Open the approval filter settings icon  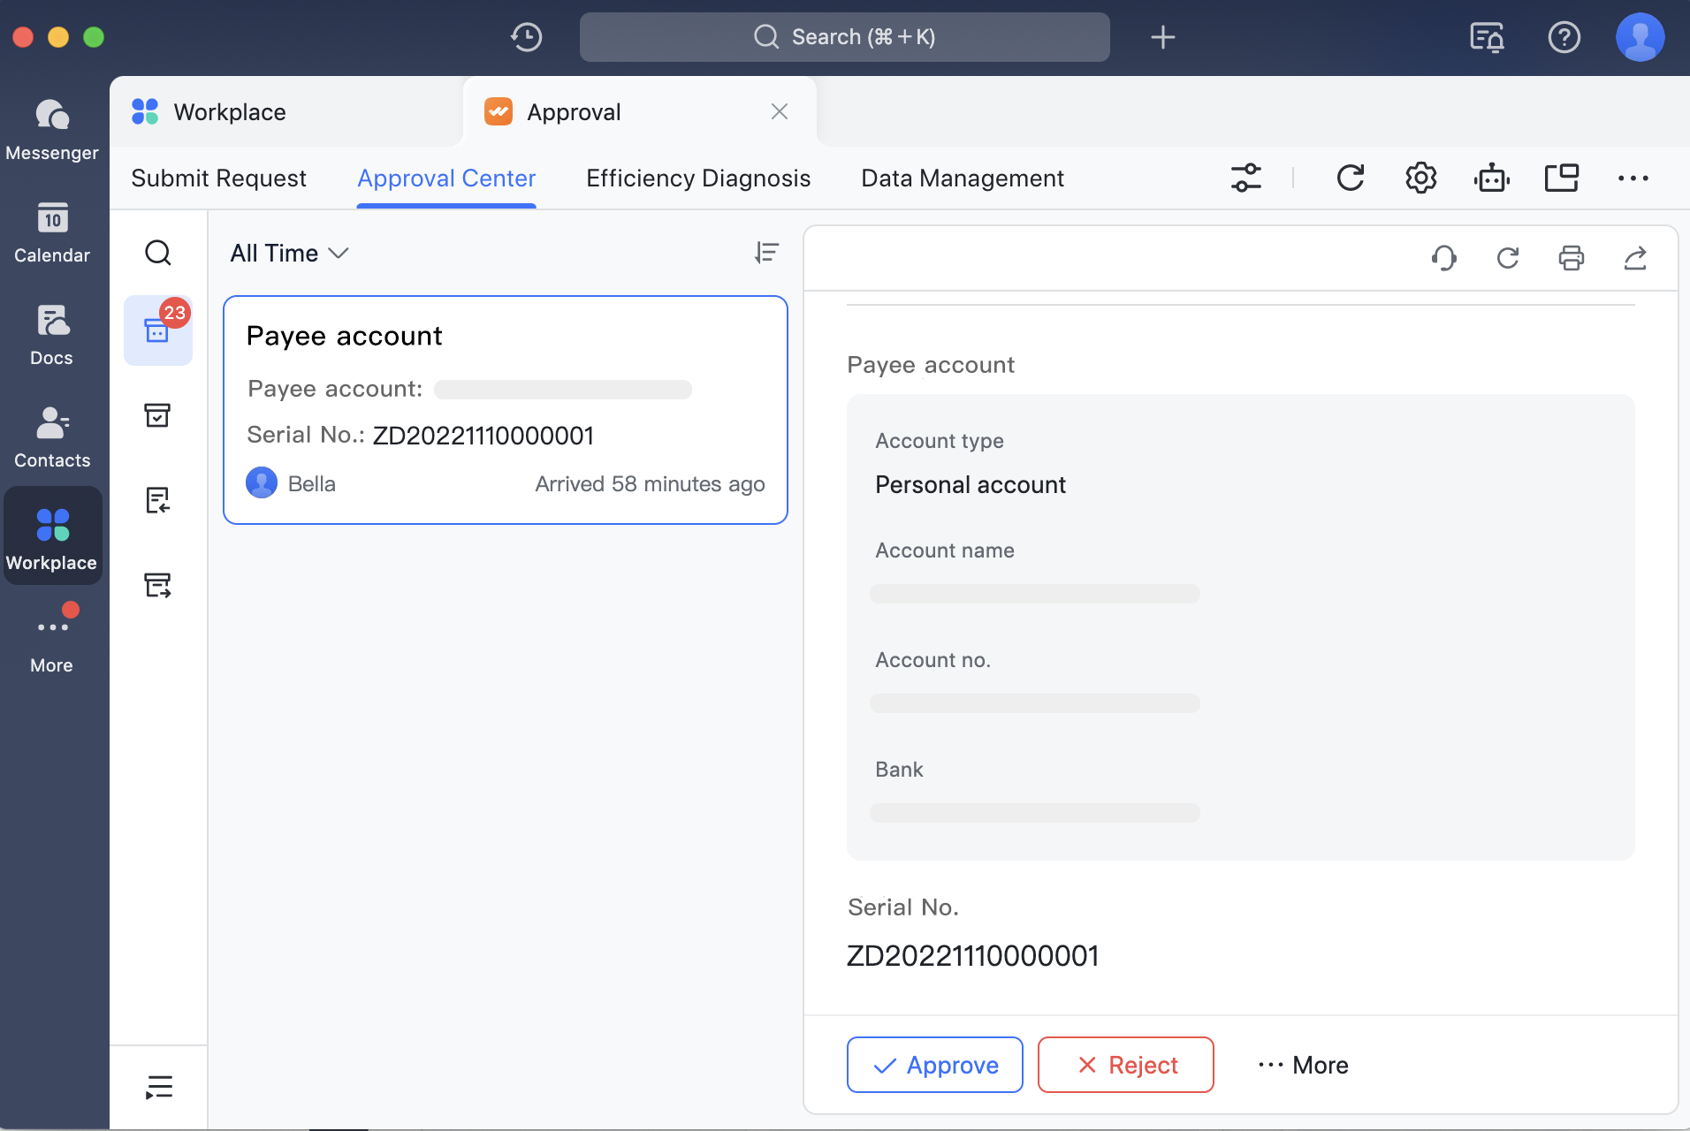tap(1246, 177)
